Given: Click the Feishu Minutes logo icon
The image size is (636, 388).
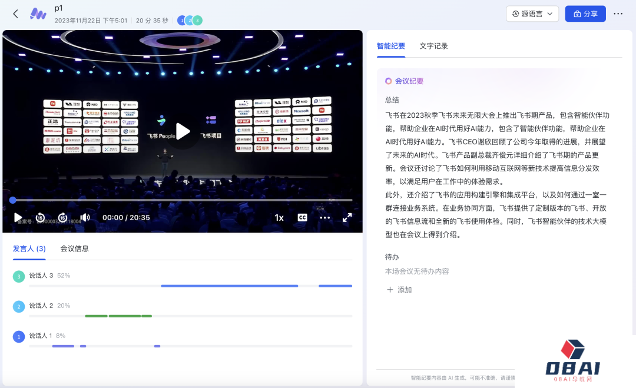Looking at the screenshot, I should 38,14.
